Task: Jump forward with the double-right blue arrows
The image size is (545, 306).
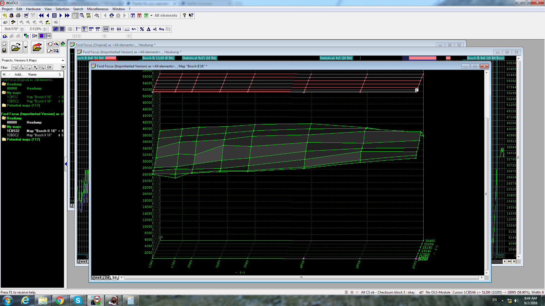Action: pos(67,16)
